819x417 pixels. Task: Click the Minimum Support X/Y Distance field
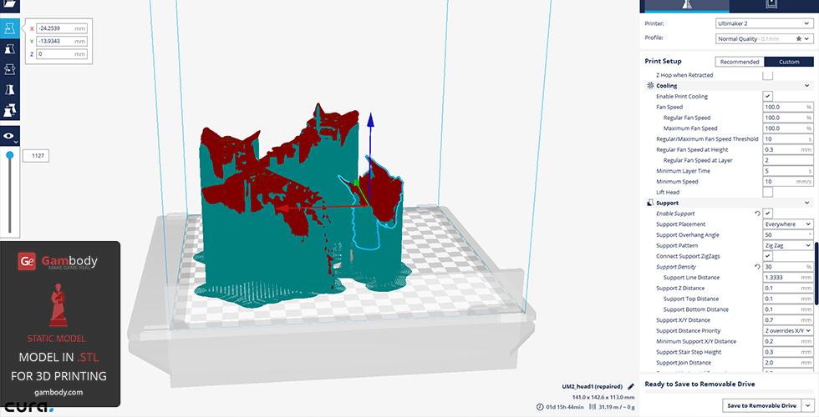tap(787, 341)
